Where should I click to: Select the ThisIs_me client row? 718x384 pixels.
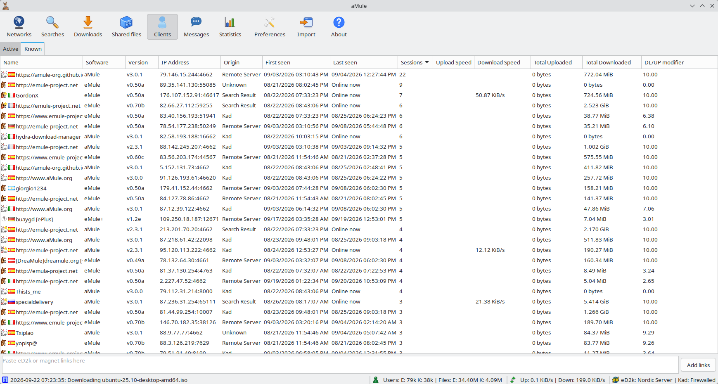[359, 292]
